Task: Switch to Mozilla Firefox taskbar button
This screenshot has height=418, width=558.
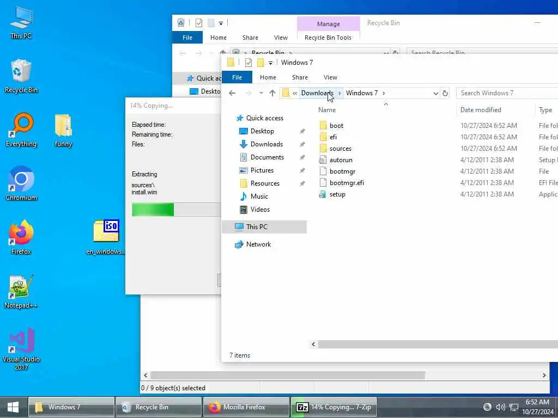Action: point(246,407)
